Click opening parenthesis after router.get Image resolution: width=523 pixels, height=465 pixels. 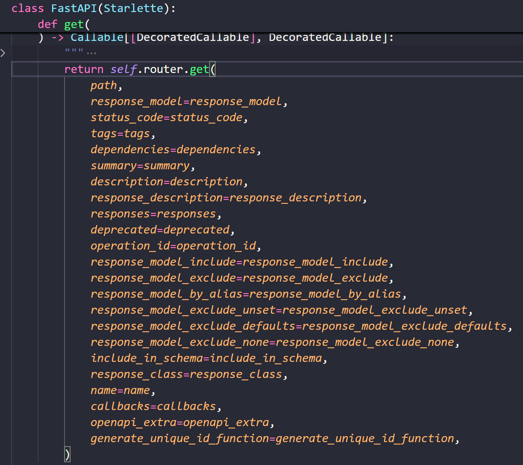(x=213, y=69)
